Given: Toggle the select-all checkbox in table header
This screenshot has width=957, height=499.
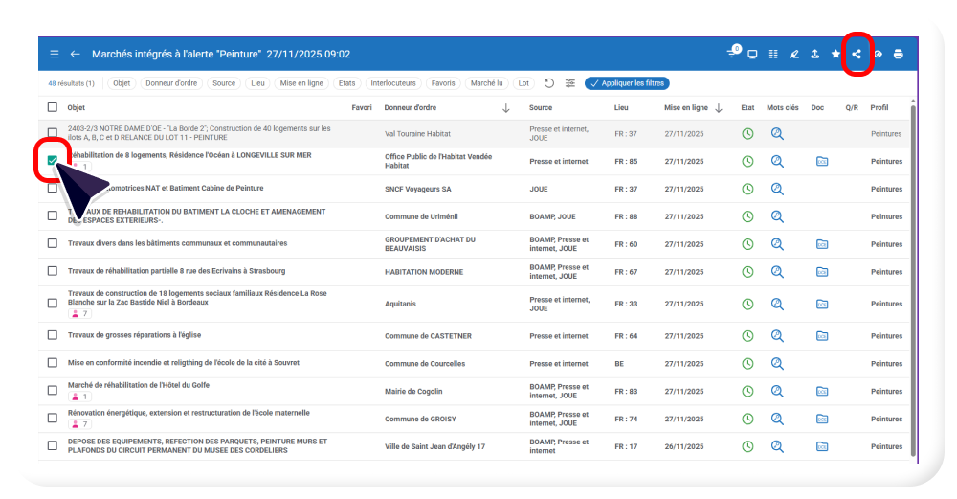Looking at the screenshot, I should [x=53, y=108].
